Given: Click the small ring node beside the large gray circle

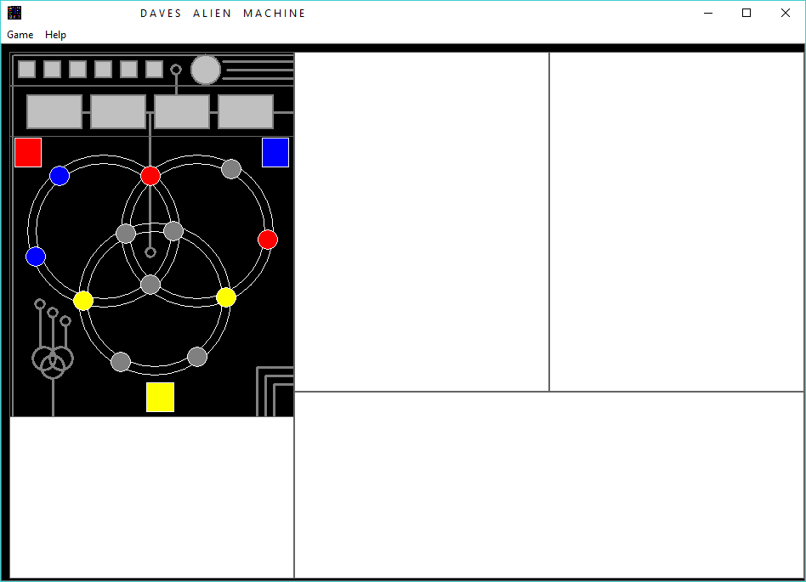Looking at the screenshot, I should [x=176, y=70].
